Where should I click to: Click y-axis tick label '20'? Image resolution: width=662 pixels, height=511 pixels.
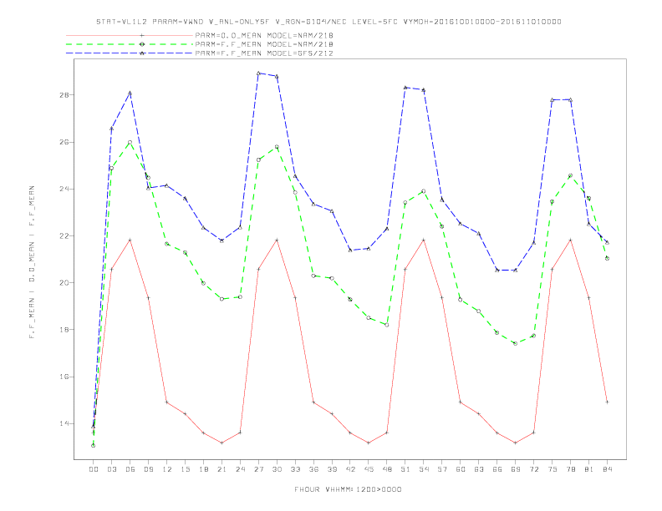coord(64,282)
